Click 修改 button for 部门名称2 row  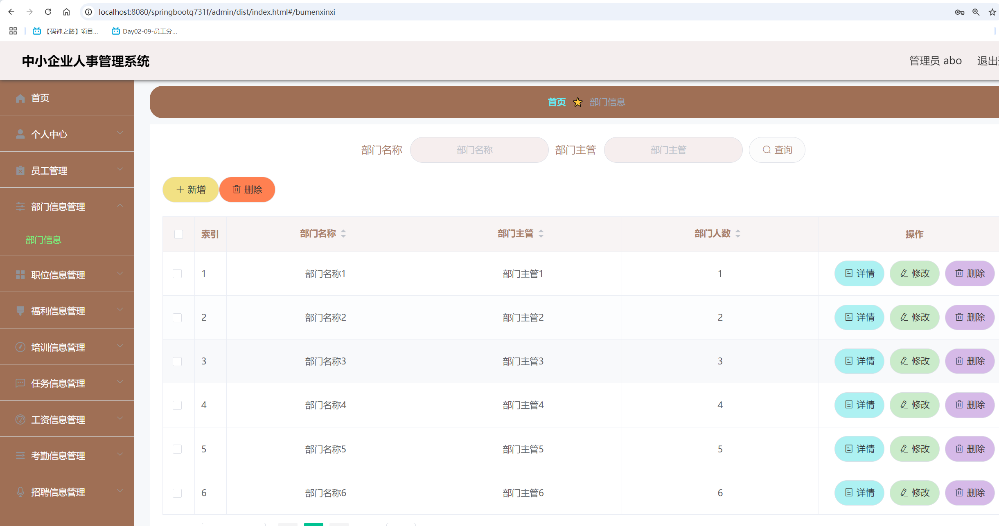(x=914, y=317)
